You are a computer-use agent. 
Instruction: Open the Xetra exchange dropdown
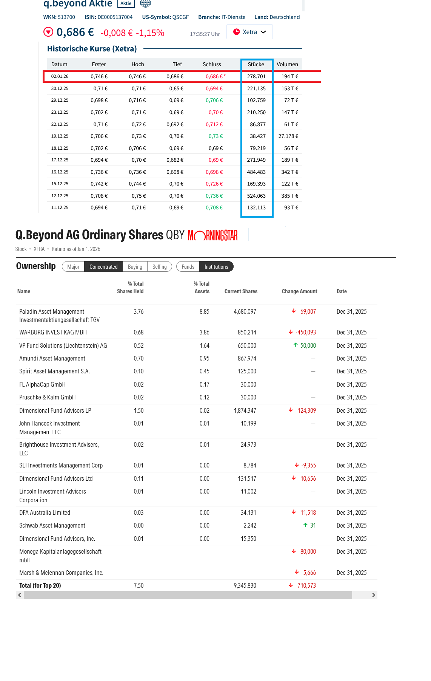click(x=249, y=32)
